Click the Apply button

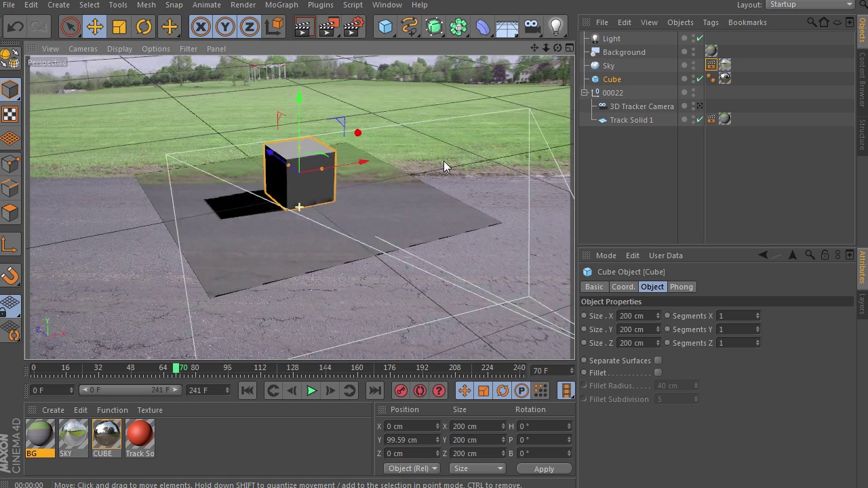544,469
